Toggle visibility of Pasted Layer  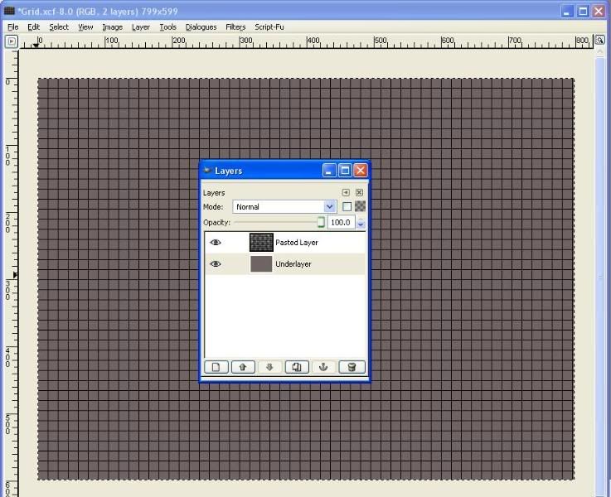click(215, 243)
